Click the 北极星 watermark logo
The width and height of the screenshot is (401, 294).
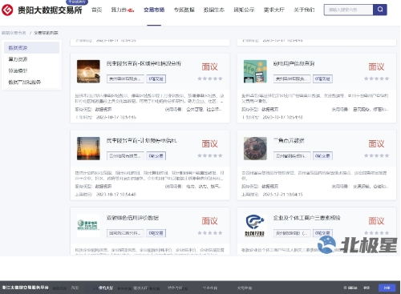[x=358, y=244]
